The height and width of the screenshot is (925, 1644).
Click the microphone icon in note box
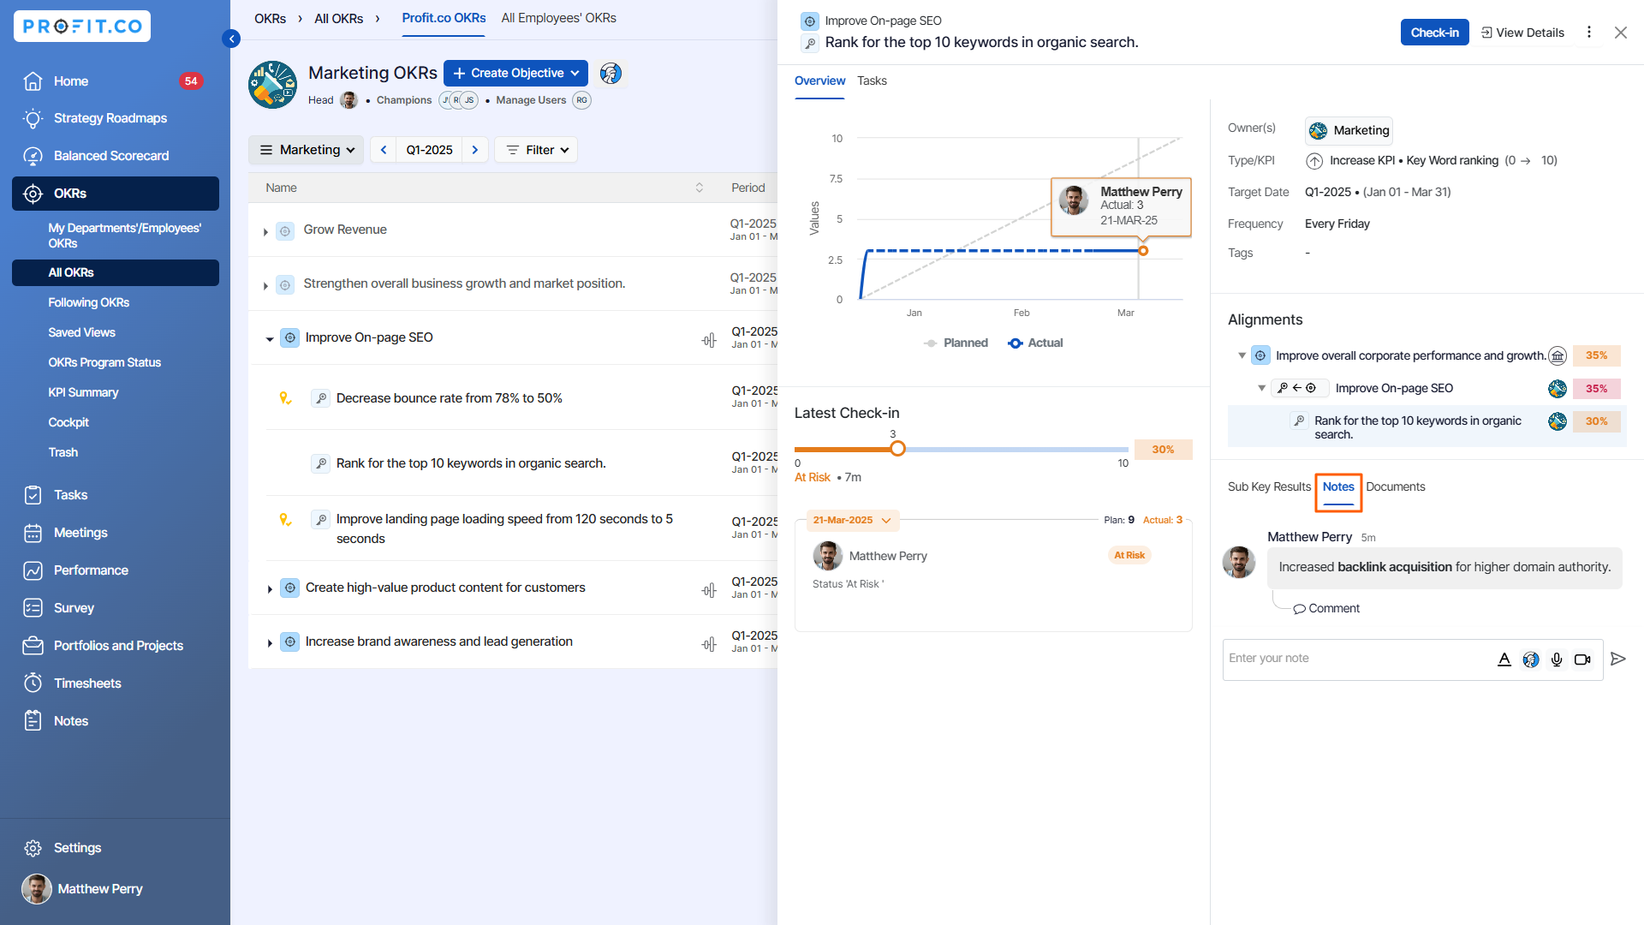point(1557,659)
